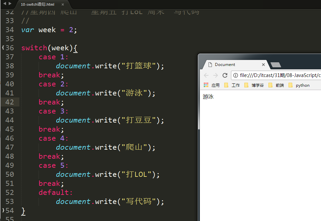Viewport: 321px width, 221px height.
Task: Click 'break;' on line 39
Action: pos(52,75)
